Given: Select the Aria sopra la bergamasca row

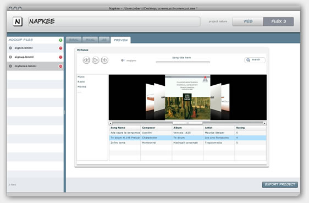Looking at the screenshot, I should (x=187, y=133).
